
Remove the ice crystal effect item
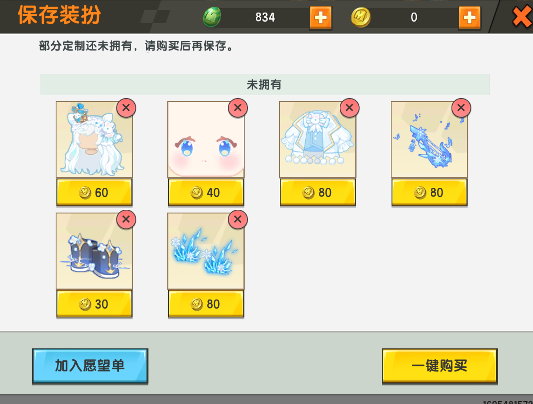[238, 220]
